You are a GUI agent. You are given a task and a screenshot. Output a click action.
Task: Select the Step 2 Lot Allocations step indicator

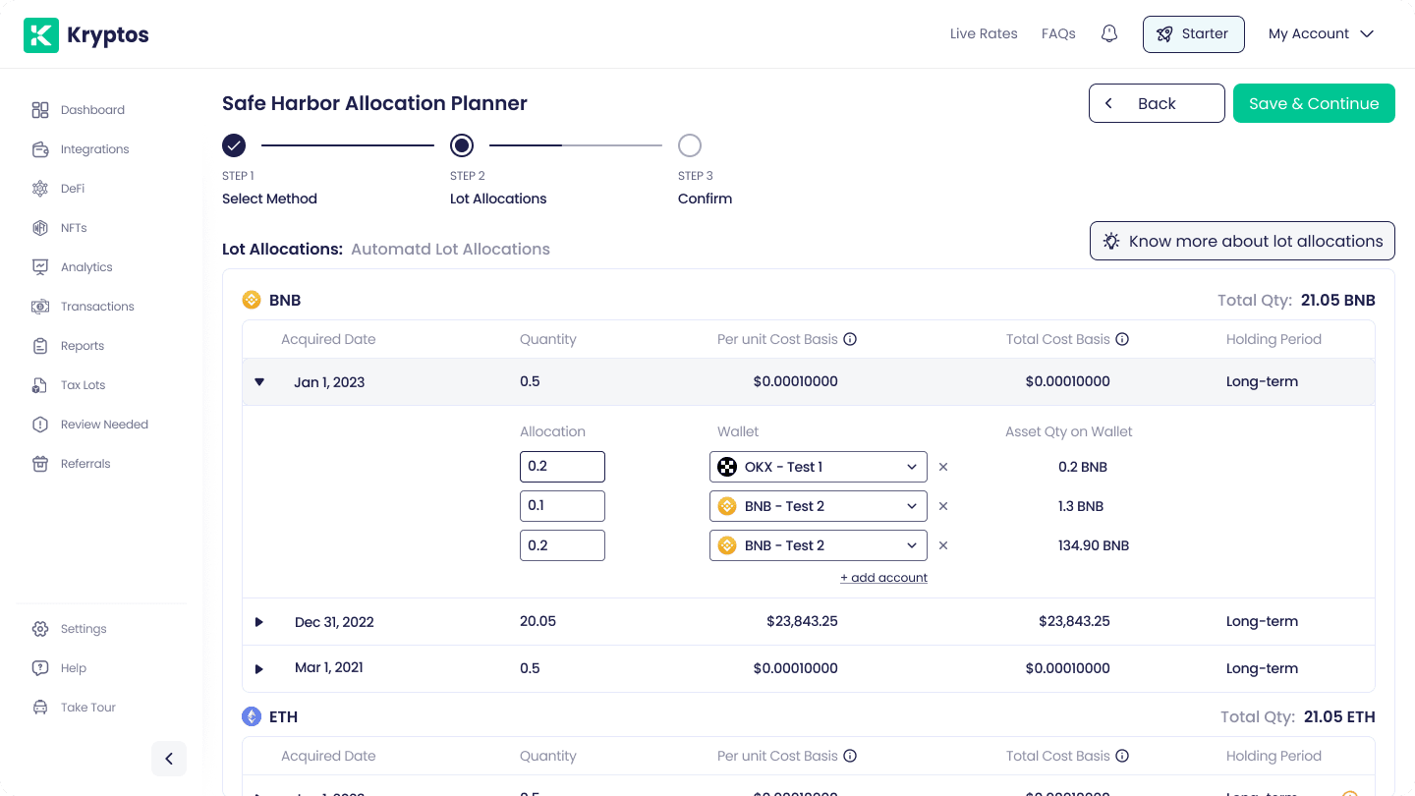(462, 145)
